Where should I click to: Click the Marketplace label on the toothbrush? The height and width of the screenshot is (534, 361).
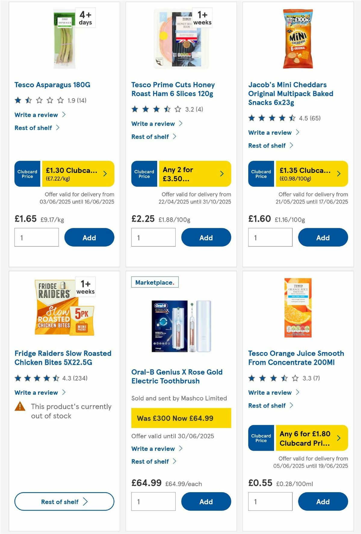pos(154,282)
